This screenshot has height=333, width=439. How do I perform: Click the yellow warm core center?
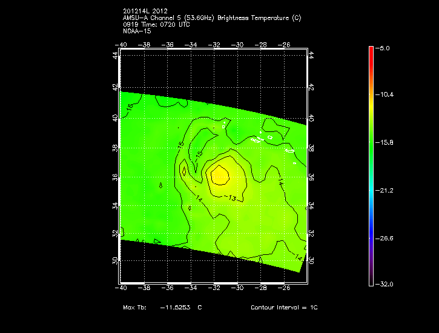(219, 176)
